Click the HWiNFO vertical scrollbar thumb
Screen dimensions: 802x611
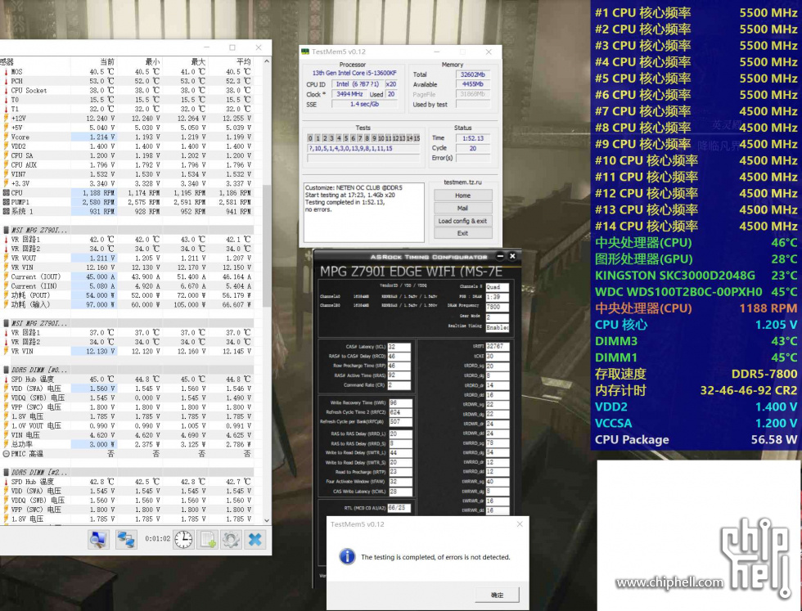click(x=267, y=245)
